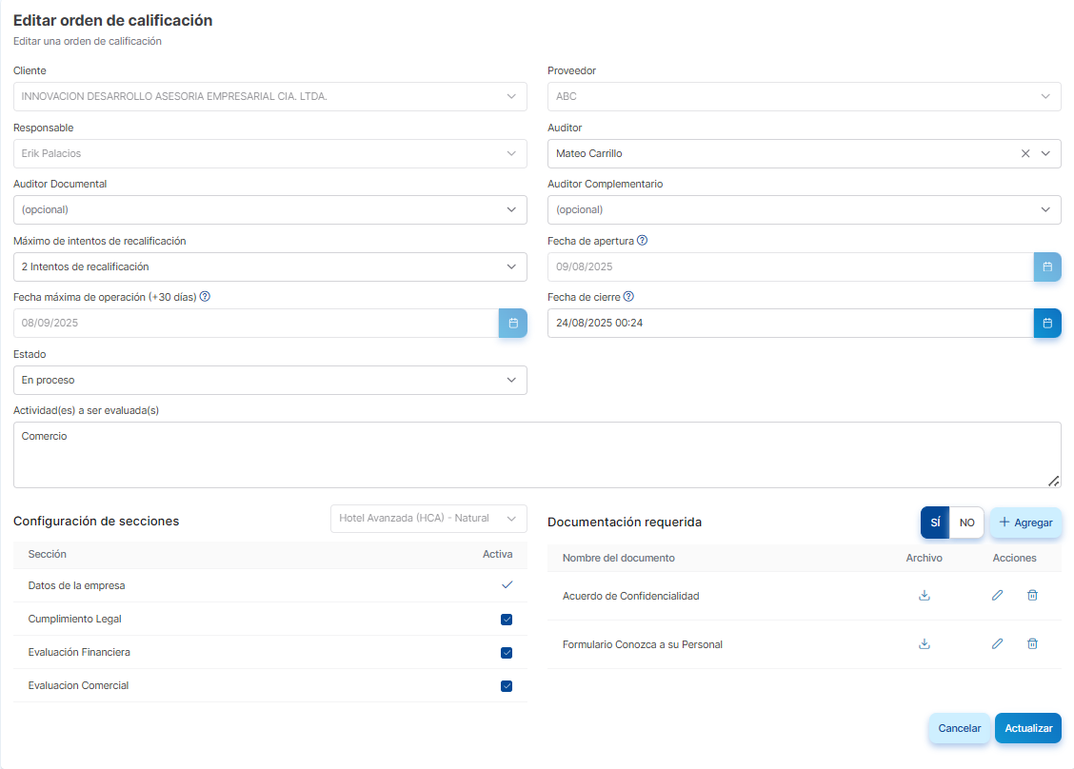Click the Actividad(es) a ser evaluada(s) text area
Image resolution: width=1074 pixels, height=769 pixels.
point(537,455)
